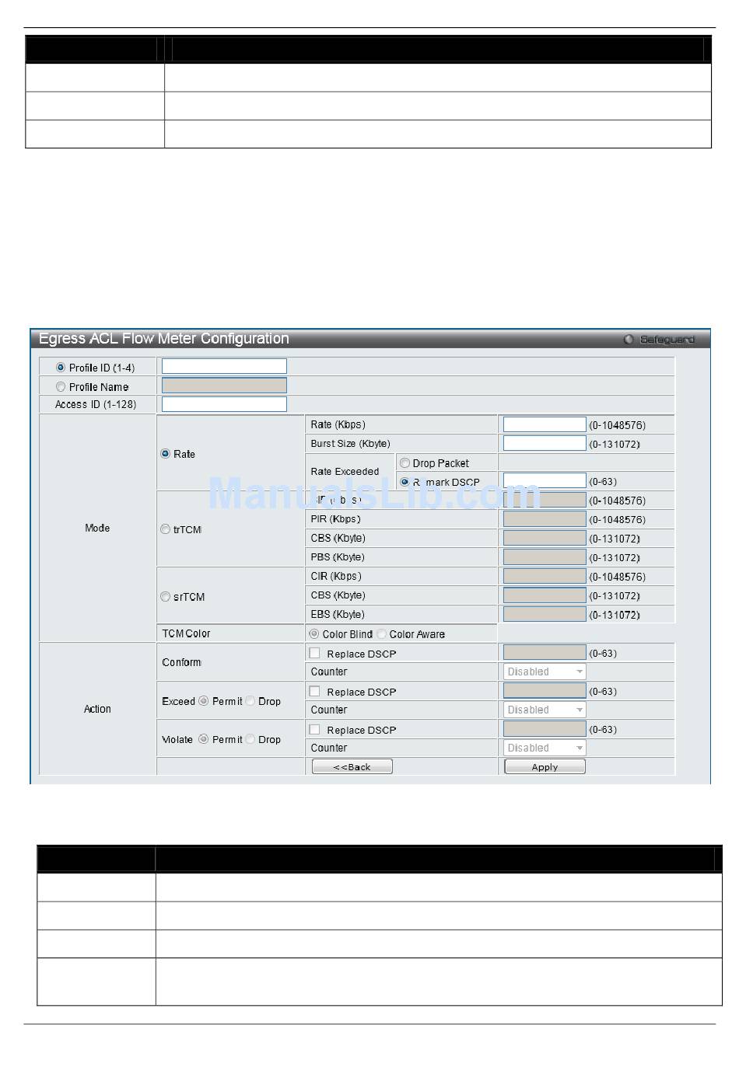Click the Conform Replace DSCP value field
Screen dimensions: 739x1071
(545, 652)
